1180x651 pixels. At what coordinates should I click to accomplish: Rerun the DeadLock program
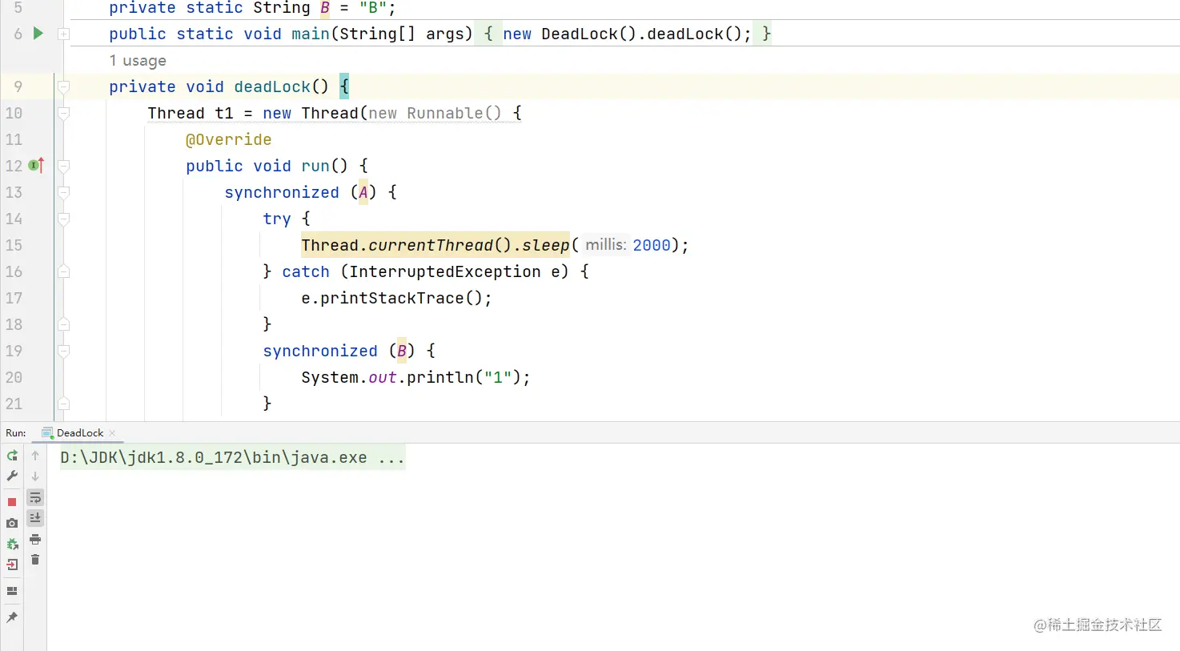[x=12, y=456]
